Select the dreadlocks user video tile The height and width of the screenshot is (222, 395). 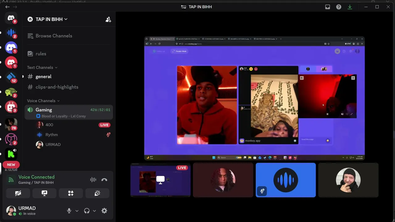point(223,180)
